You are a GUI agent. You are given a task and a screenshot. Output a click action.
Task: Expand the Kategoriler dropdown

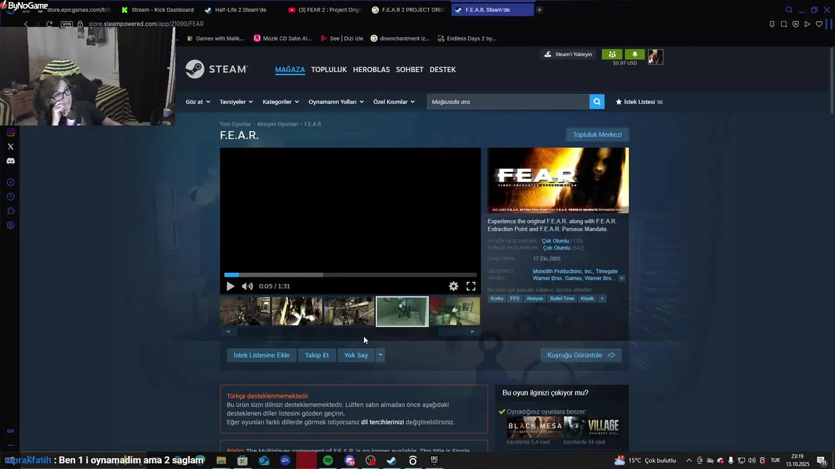[281, 102]
